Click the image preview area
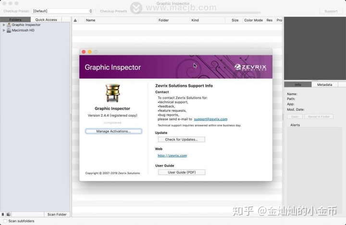The width and height of the screenshot is (346, 225). click(315, 48)
